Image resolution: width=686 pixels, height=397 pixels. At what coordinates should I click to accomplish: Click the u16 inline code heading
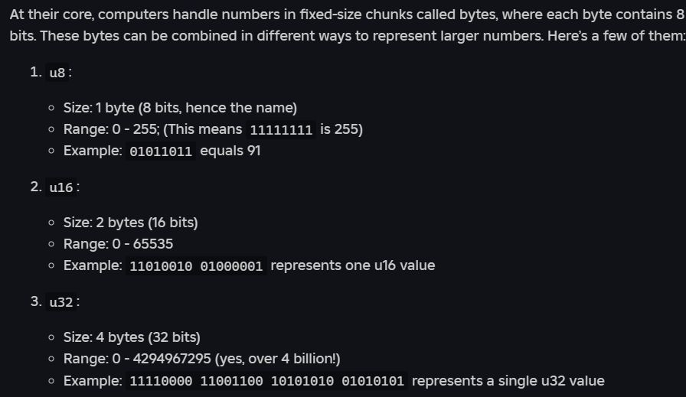(61, 187)
